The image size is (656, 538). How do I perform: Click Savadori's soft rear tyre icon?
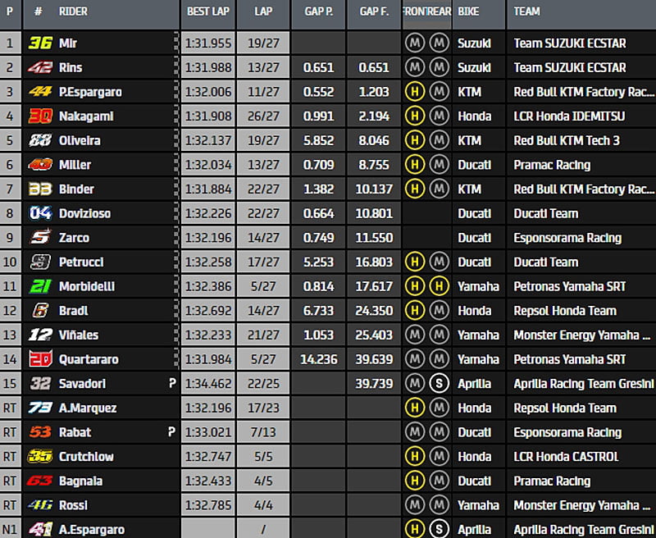point(440,384)
